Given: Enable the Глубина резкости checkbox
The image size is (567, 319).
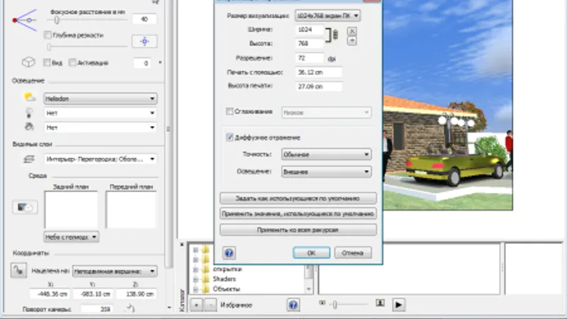Looking at the screenshot, I should [x=47, y=35].
